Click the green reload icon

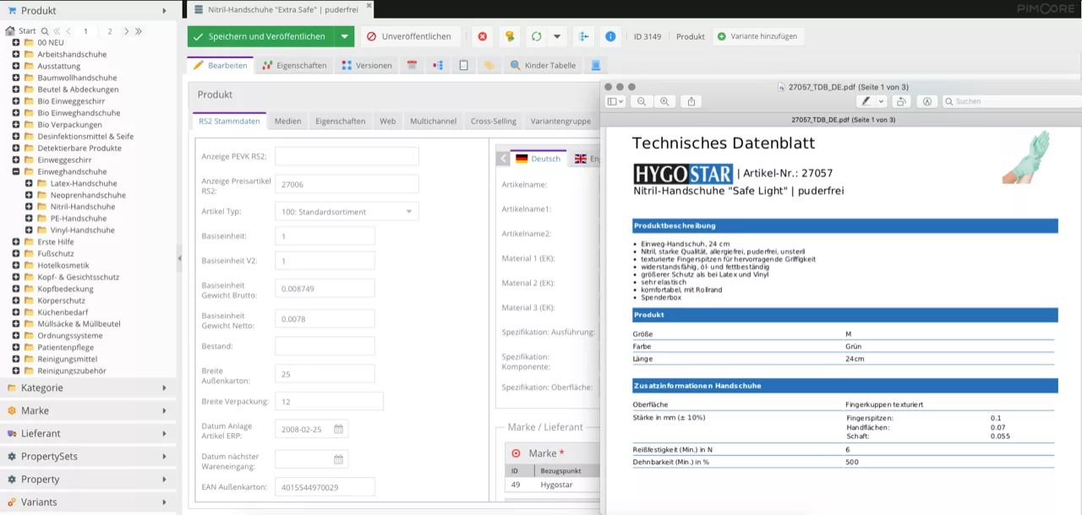point(536,37)
